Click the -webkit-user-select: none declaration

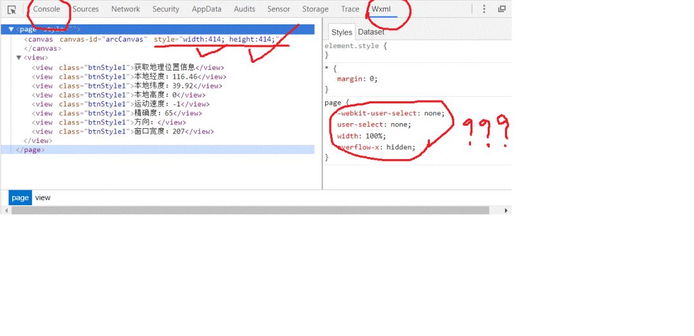[391, 113]
